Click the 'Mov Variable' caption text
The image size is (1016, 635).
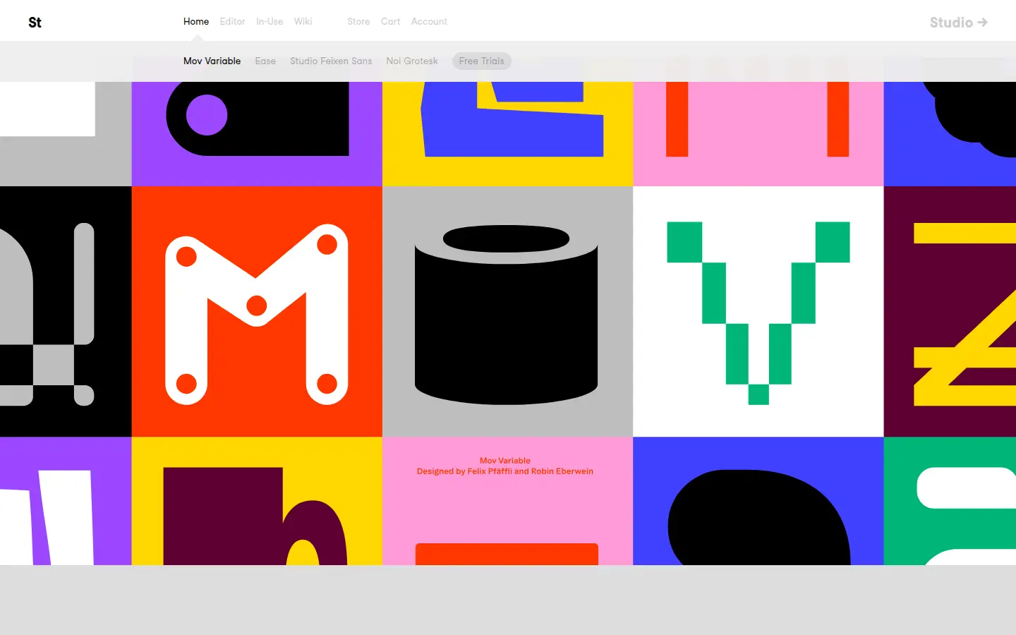[505, 461]
